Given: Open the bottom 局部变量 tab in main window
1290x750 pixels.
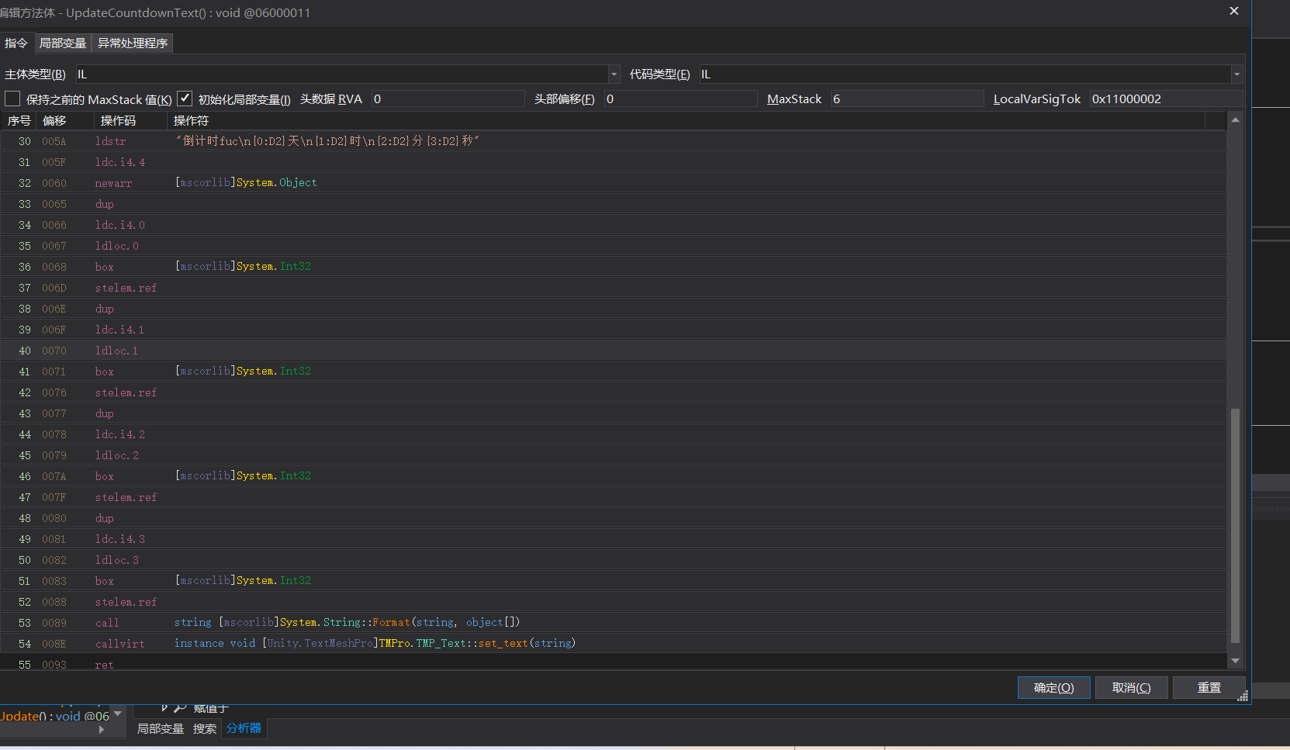Looking at the screenshot, I should click(161, 729).
